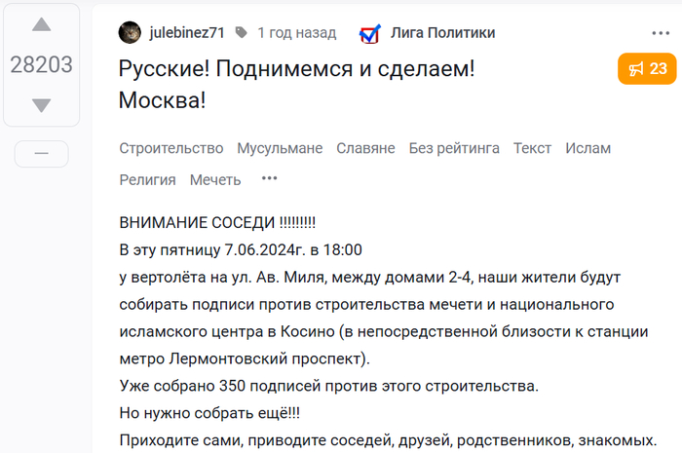Select the Без рейтинга tag
The width and height of the screenshot is (682, 453).
pyautogui.click(x=454, y=148)
